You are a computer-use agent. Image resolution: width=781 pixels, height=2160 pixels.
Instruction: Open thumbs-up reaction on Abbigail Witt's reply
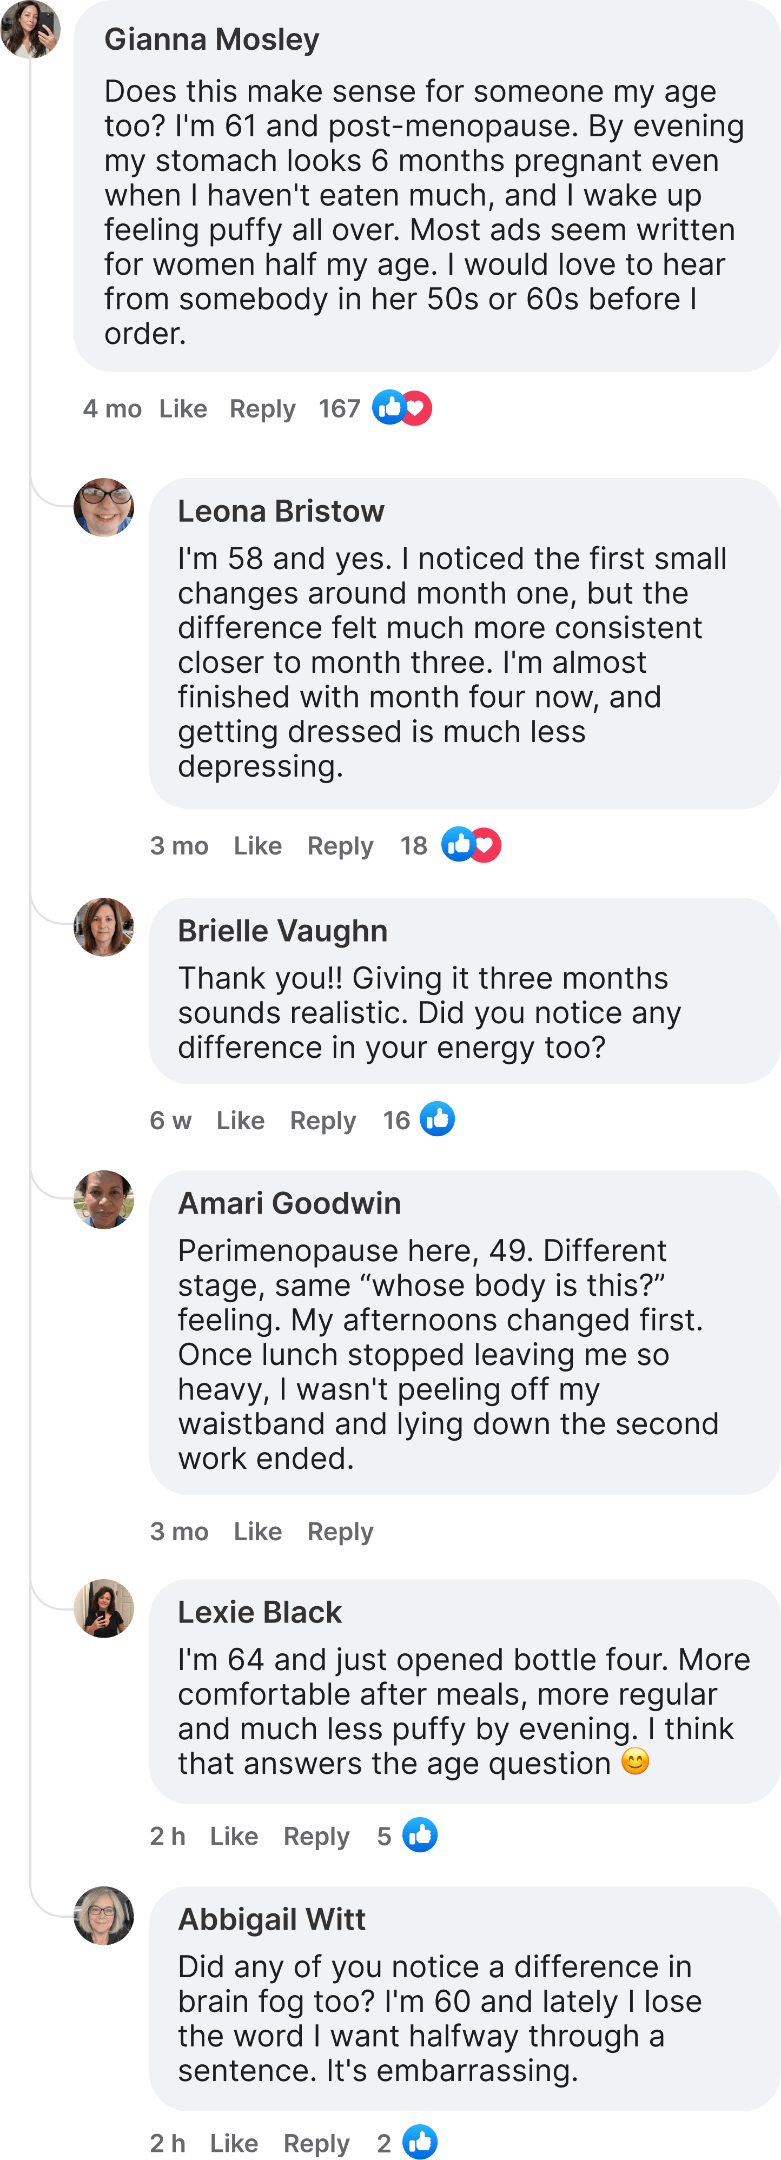tap(420, 2142)
